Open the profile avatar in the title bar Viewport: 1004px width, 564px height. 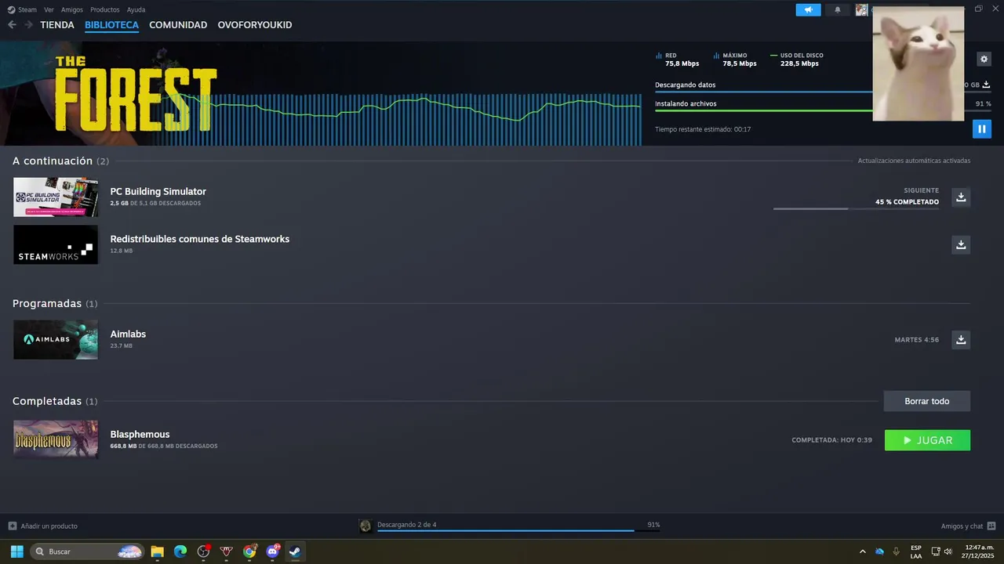(861, 9)
